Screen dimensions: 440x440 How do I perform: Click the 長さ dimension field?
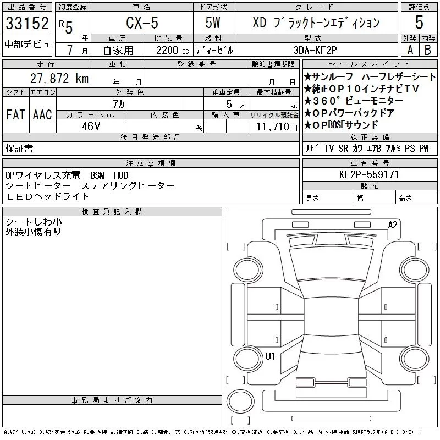pyautogui.click(x=328, y=198)
